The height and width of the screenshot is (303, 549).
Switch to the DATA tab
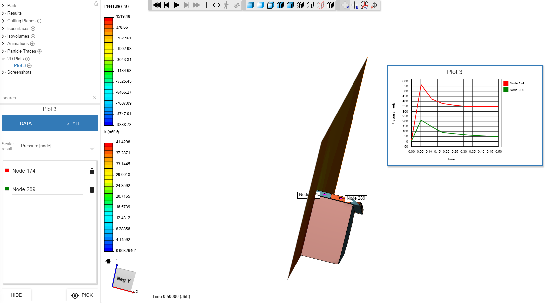tap(26, 123)
